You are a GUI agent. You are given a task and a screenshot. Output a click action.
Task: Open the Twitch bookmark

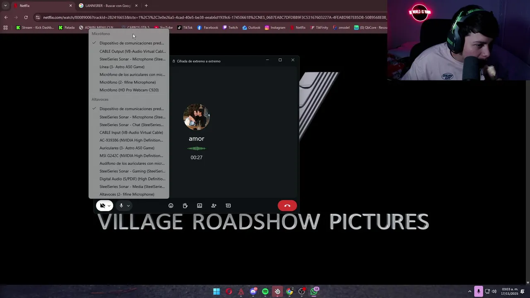[x=230, y=28]
